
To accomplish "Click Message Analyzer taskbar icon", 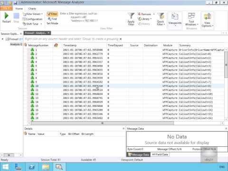I will [x=59, y=167].
